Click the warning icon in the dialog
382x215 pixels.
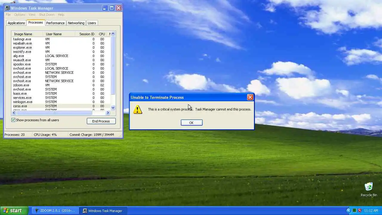pos(137,109)
